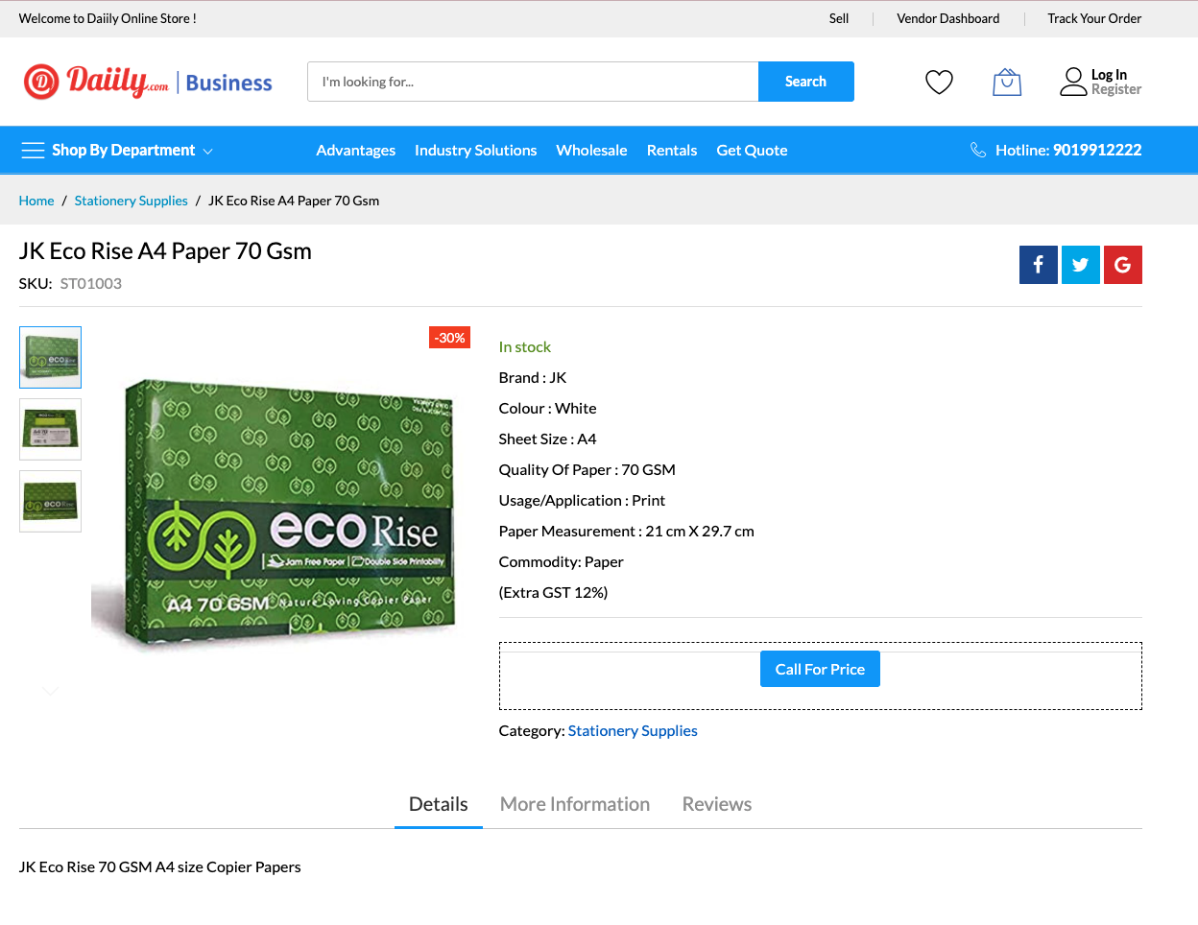Switch to the Details tab

pyautogui.click(x=439, y=804)
